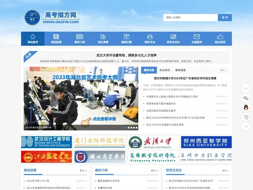
Task: Open 江西服装学院 banner
Action: pyautogui.click(x=46, y=157)
